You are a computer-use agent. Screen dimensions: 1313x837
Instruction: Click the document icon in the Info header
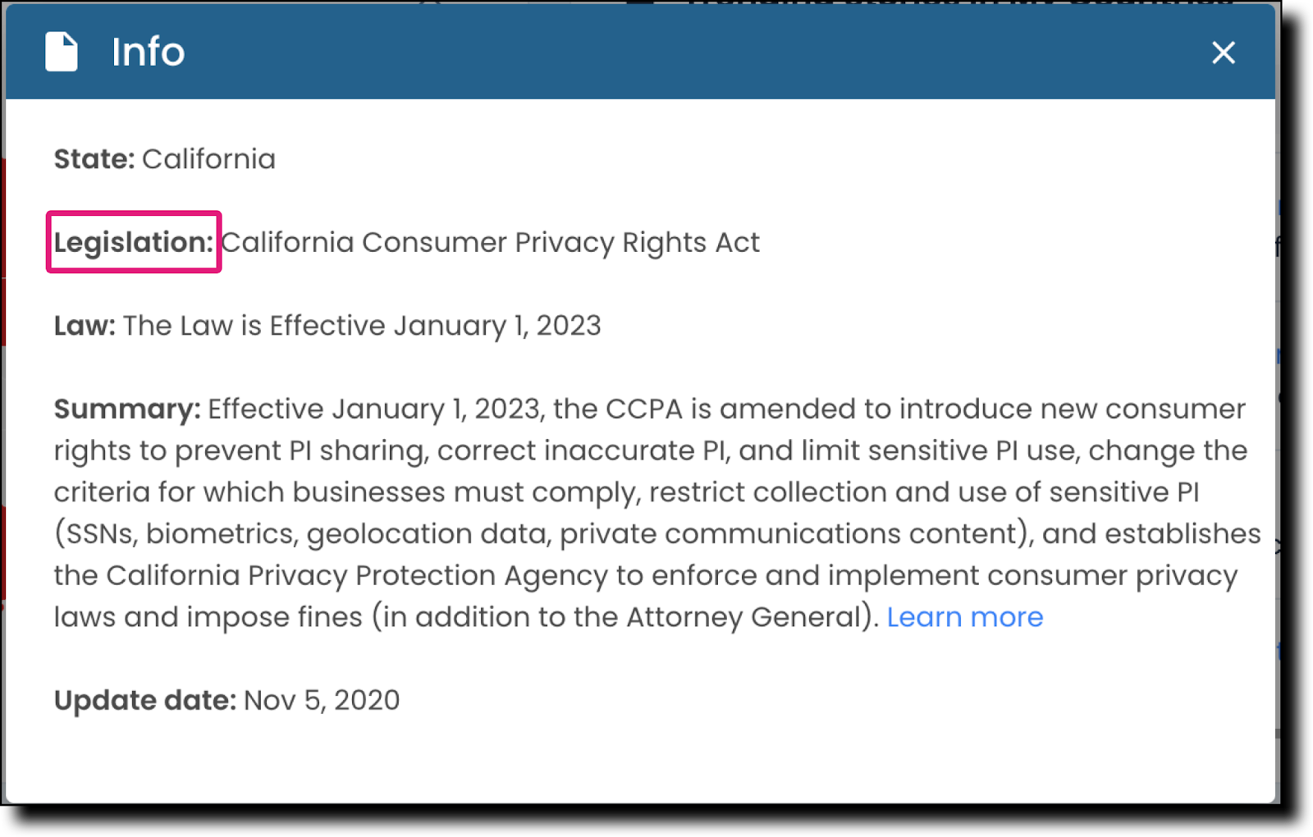click(x=61, y=52)
